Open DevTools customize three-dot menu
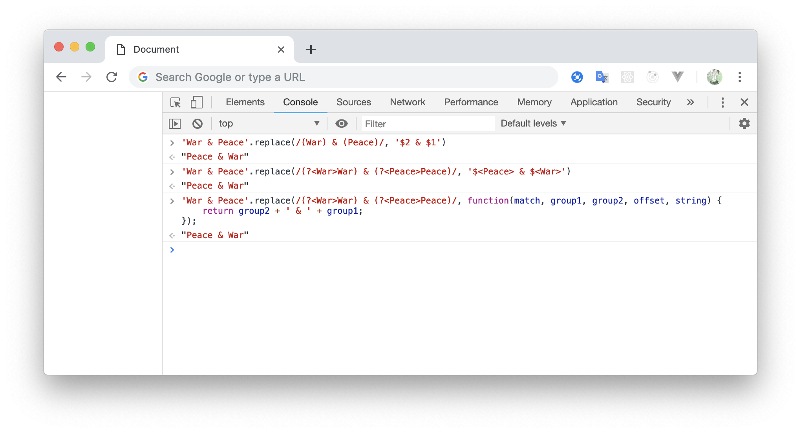The width and height of the screenshot is (801, 433). [x=722, y=103]
